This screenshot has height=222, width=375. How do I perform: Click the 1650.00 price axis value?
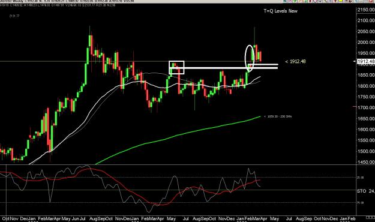(366, 119)
